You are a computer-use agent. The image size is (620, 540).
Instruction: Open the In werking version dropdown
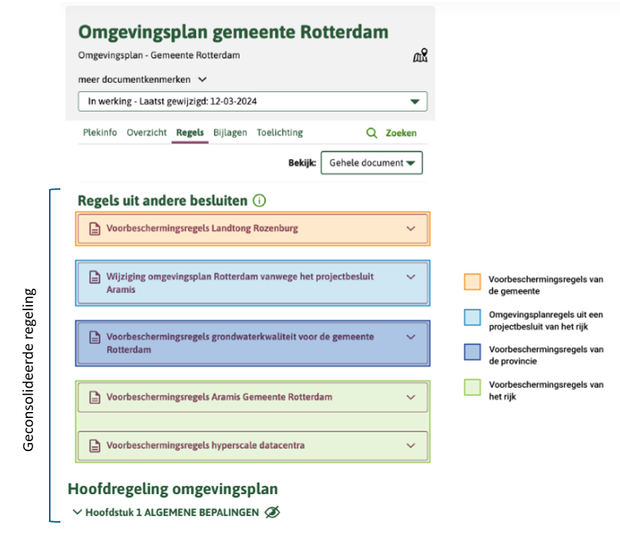[x=413, y=101]
